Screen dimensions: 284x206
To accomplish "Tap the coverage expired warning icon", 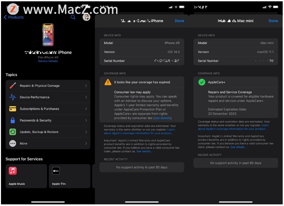I will [108, 82].
